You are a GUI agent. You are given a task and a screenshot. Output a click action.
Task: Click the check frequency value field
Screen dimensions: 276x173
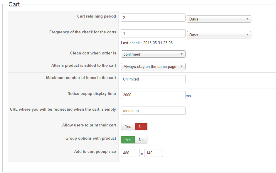click(153, 33)
